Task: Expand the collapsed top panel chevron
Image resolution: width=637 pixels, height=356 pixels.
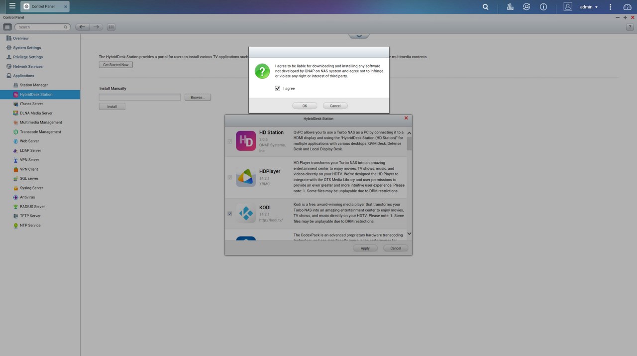Action: point(359,36)
